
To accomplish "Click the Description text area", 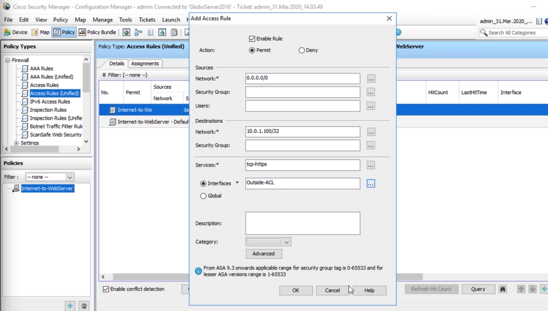I will pos(303,223).
